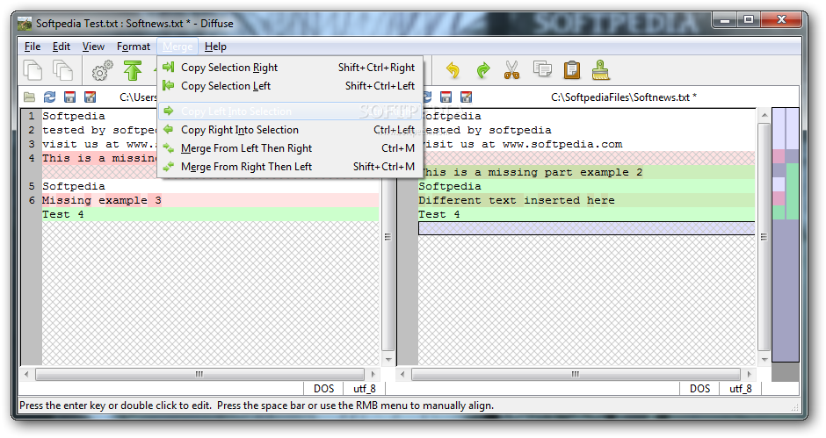Open the View menu

point(93,47)
